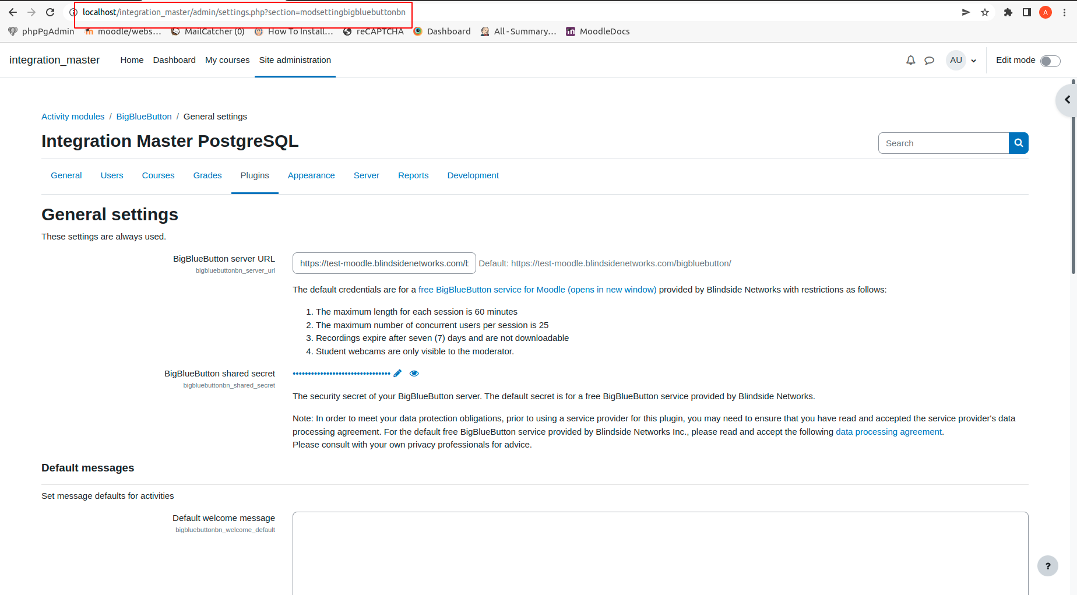This screenshot has width=1077, height=595.
Task: Open My courses in the top navigation
Action: [x=227, y=60]
